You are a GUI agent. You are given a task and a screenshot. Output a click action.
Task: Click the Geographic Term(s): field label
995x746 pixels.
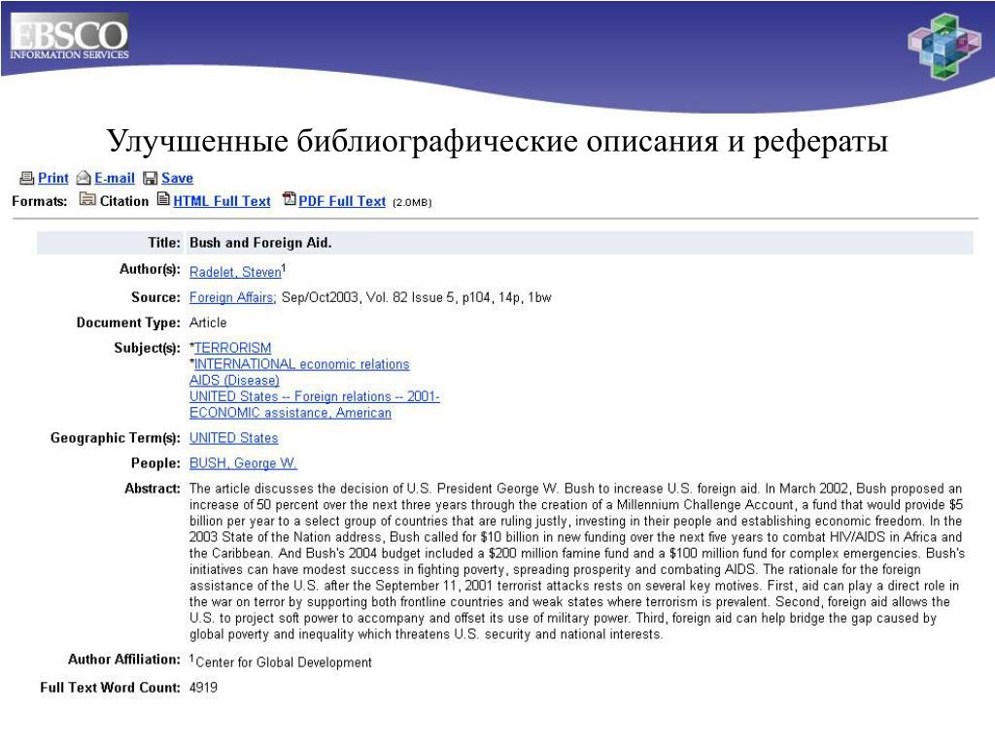116,438
